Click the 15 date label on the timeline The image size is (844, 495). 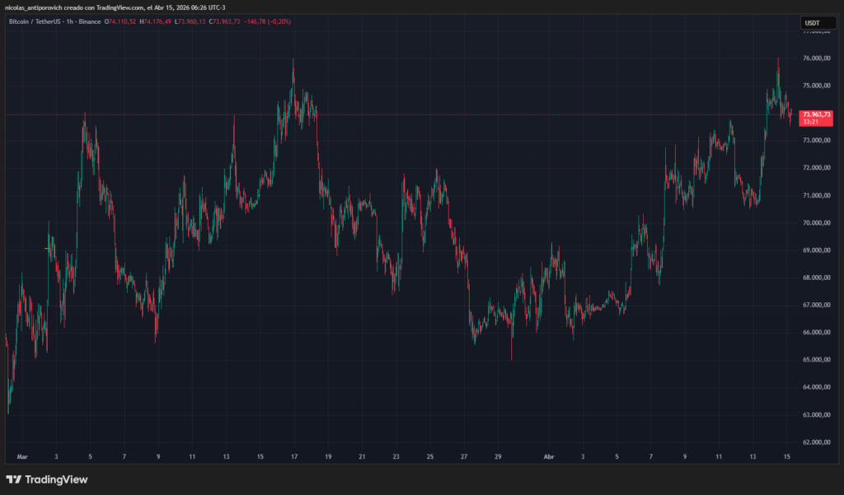point(785,456)
